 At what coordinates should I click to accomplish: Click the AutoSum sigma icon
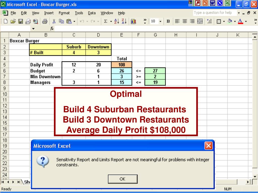[106, 21]
